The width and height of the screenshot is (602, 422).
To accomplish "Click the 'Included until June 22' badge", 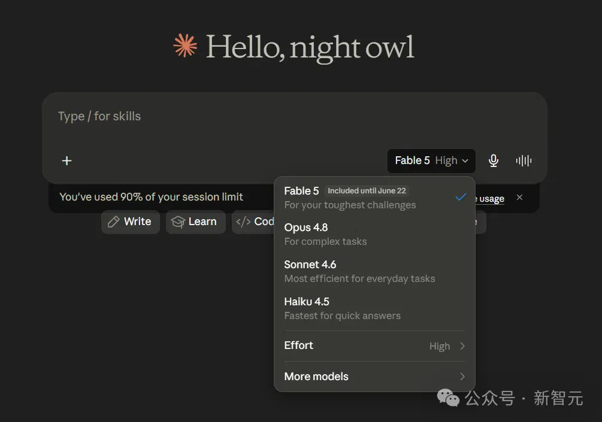I will tap(367, 191).
